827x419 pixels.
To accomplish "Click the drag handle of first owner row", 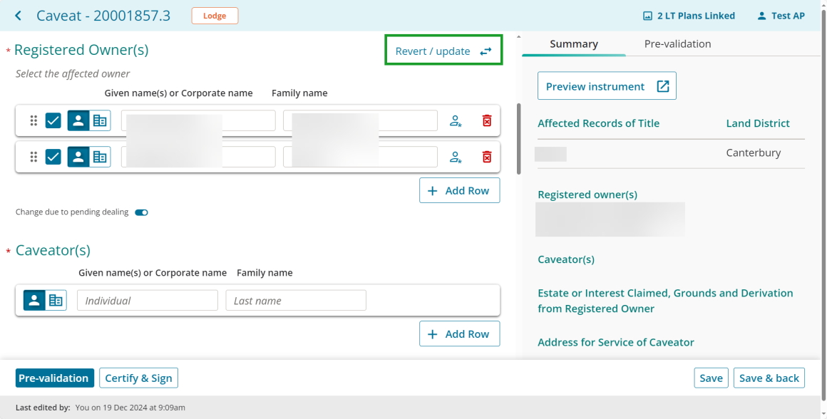I will click(x=34, y=120).
